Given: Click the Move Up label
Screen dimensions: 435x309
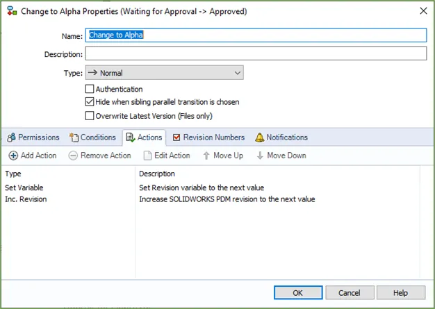Looking at the screenshot, I should pyautogui.click(x=229, y=156).
